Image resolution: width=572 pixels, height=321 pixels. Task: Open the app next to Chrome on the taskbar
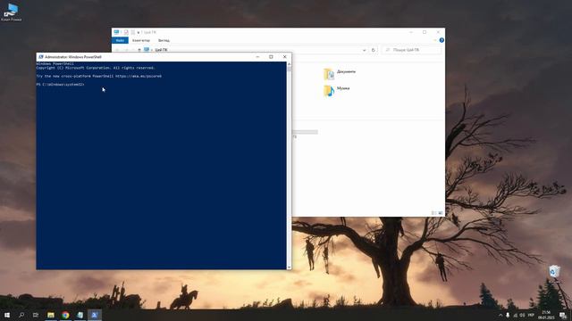pos(80,315)
